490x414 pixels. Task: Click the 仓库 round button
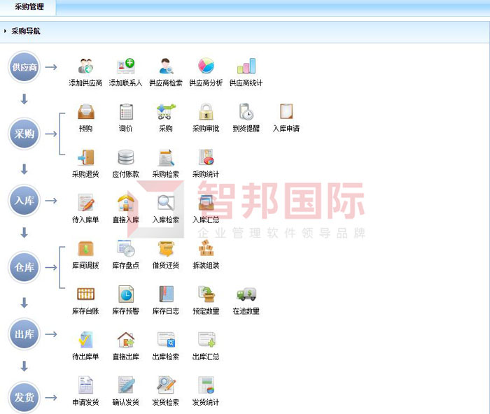click(24, 267)
